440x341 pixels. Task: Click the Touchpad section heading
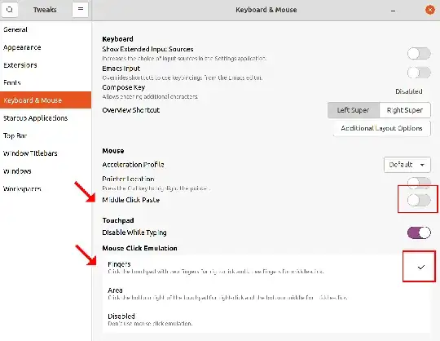click(118, 220)
